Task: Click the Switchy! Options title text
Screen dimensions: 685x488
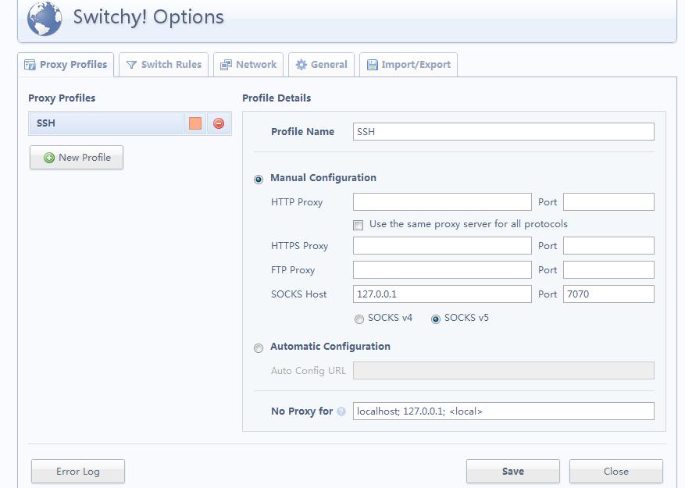Action: click(x=148, y=17)
